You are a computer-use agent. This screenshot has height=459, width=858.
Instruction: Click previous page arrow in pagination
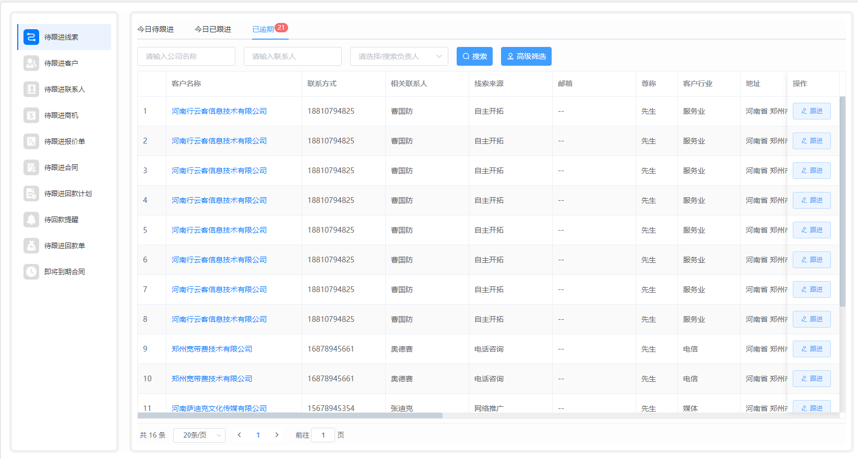pyautogui.click(x=240, y=435)
